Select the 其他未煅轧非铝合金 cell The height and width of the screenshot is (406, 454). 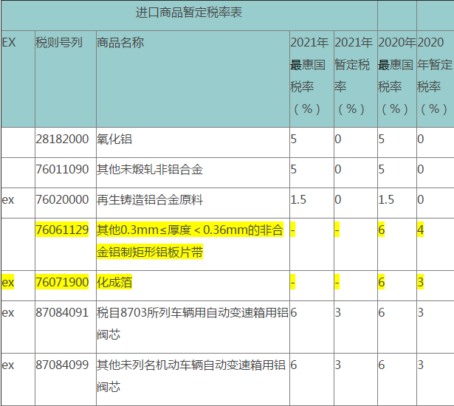coord(150,170)
